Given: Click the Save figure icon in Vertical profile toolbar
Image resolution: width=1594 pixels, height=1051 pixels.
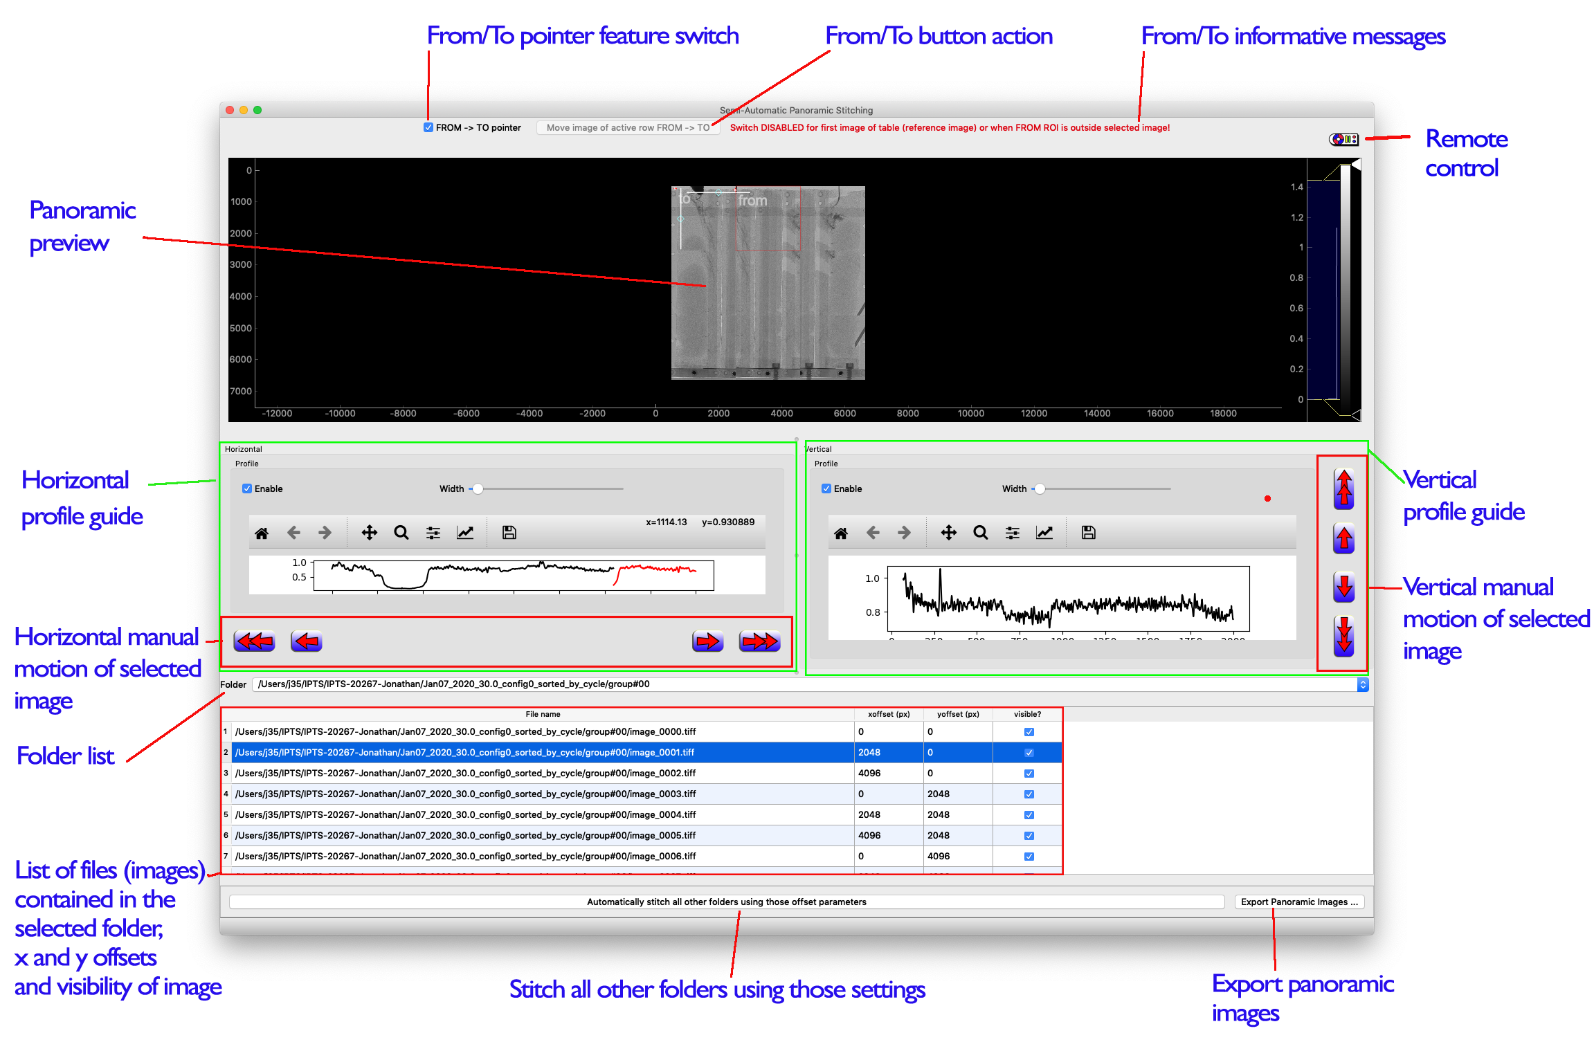Looking at the screenshot, I should click(1087, 532).
